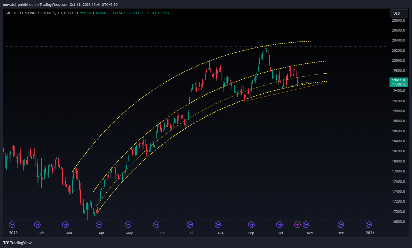
Task: Click the 20800.0 price scale label
Action: (398, 20)
